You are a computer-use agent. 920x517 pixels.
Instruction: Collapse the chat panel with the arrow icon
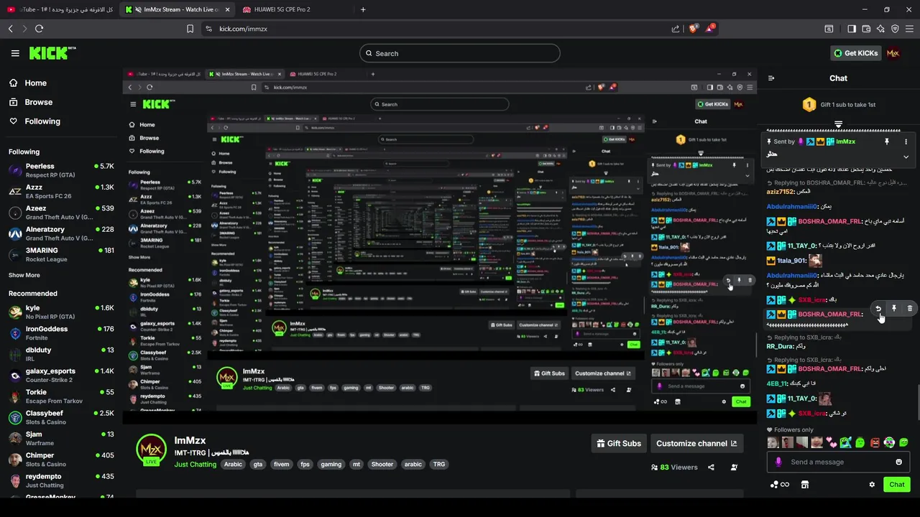(771, 78)
